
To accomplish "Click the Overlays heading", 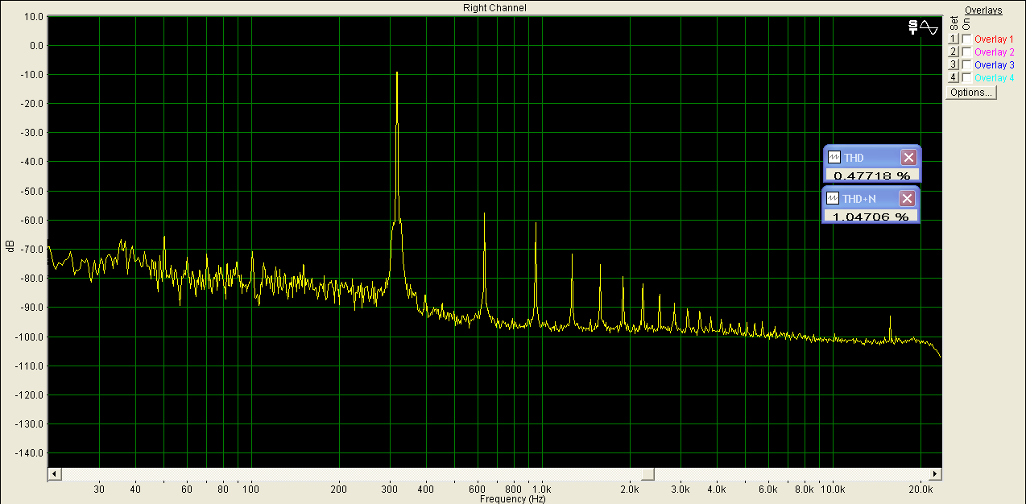I will point(983,10).
